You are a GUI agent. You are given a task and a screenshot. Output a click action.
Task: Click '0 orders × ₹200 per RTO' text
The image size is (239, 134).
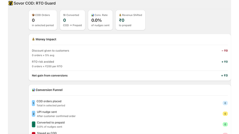47,66
